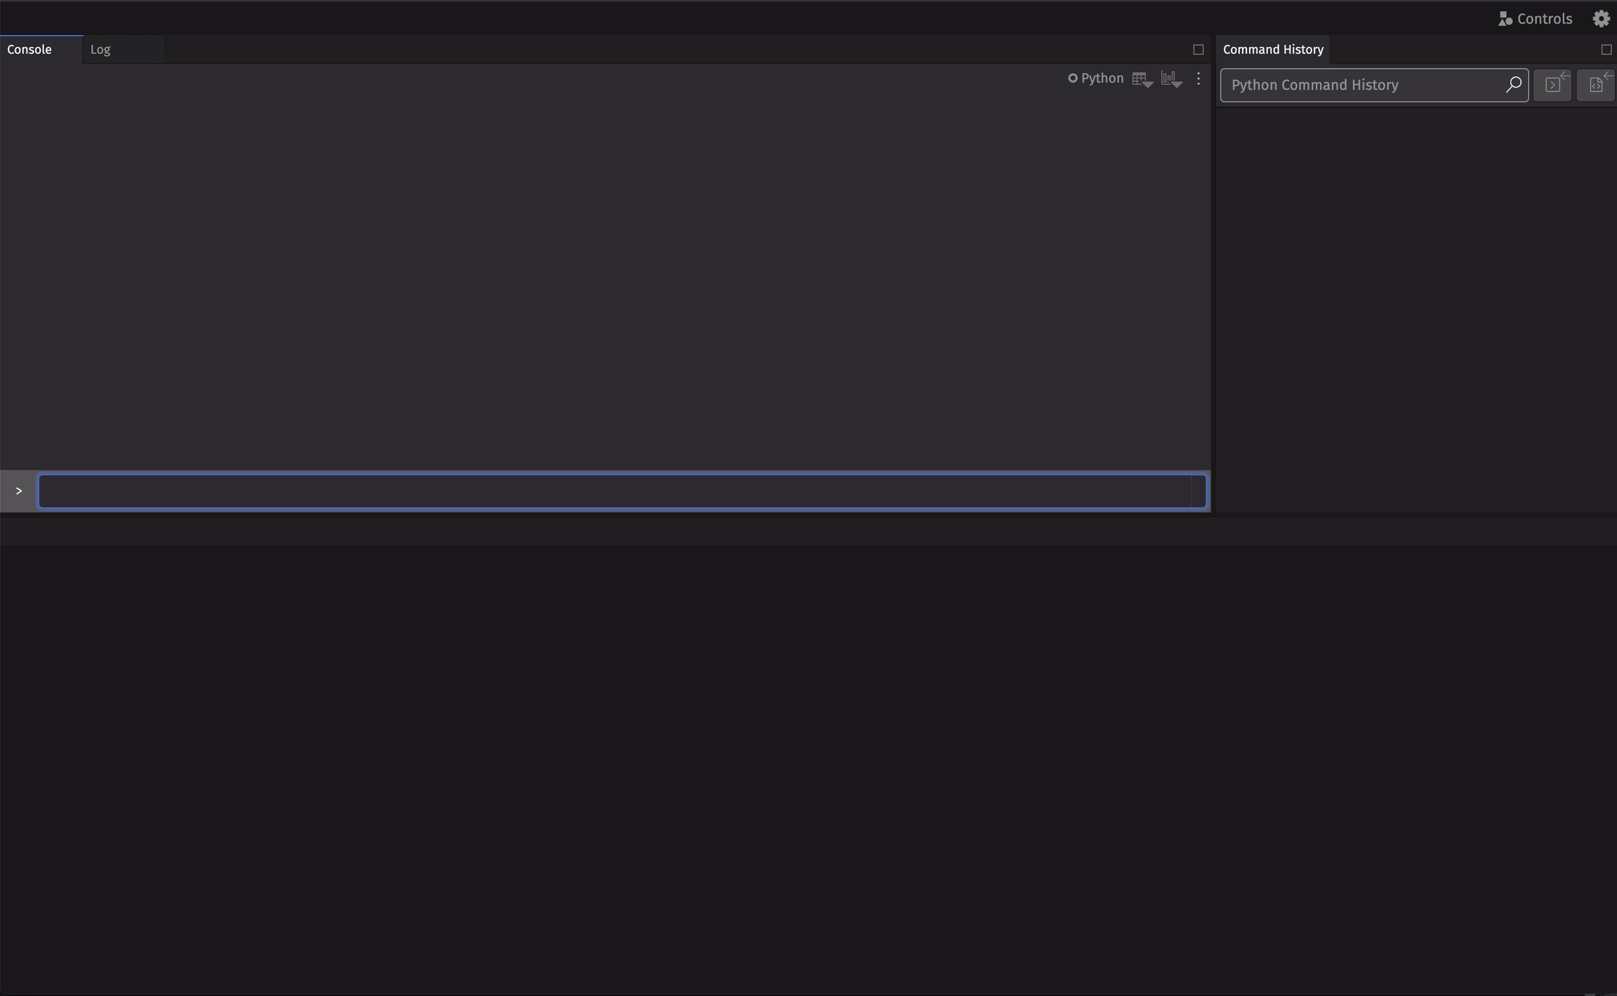The width and height of the screenshot is (1617, 996).
Task: Click the empty command history list
Action: click(1416, 303)
